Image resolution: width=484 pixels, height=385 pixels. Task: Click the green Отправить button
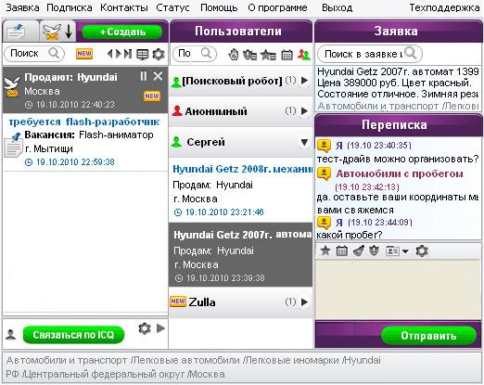tap(428, 336)
